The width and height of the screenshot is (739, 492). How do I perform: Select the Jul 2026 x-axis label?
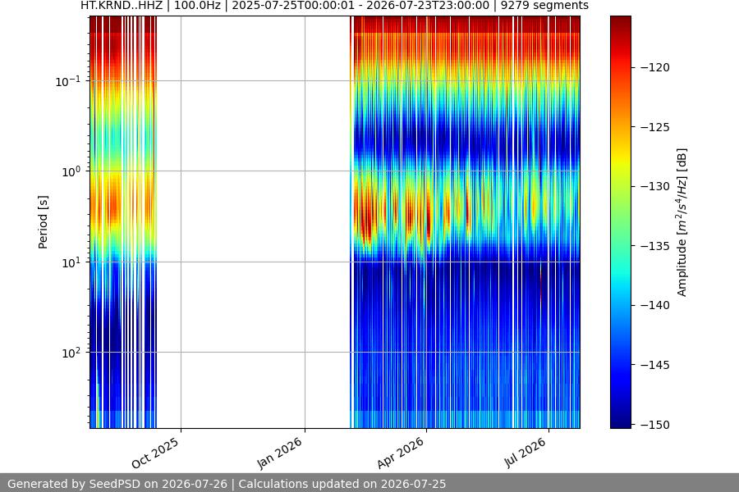click(525, 453)
